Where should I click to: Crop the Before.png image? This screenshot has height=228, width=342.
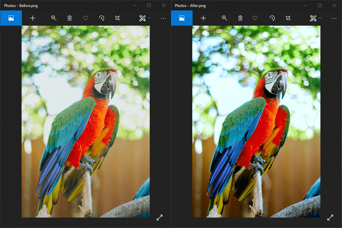[117, 18]
